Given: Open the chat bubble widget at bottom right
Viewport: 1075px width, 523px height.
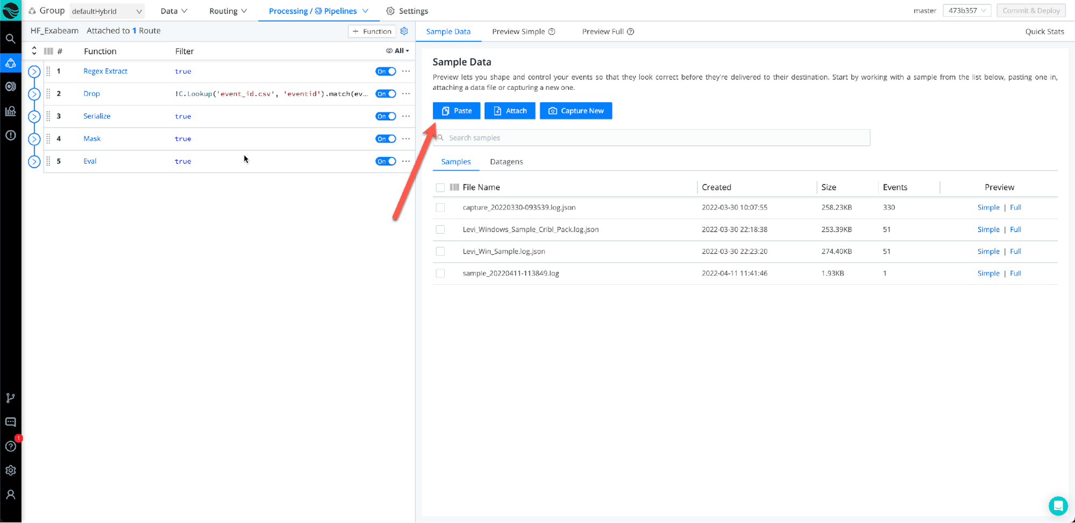Looking at the screenshot, I should click(1057, 506).
